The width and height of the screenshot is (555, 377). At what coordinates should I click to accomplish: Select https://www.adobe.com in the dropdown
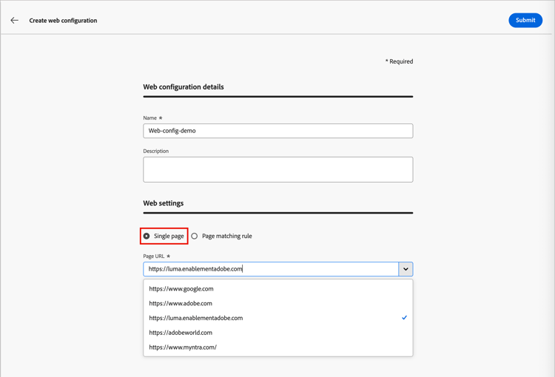[181, 304]
